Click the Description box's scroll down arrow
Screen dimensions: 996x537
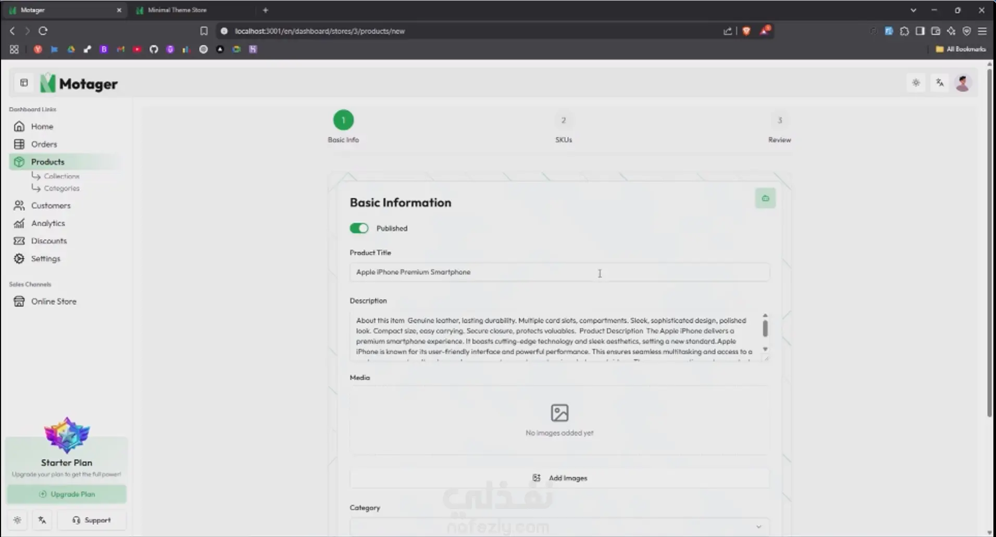click(x=765, y=349)
